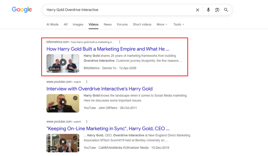Expand preview icon on the 8:13 video thumbnail
The width and height of the screenshot is (268, 156).
(75, 138)
